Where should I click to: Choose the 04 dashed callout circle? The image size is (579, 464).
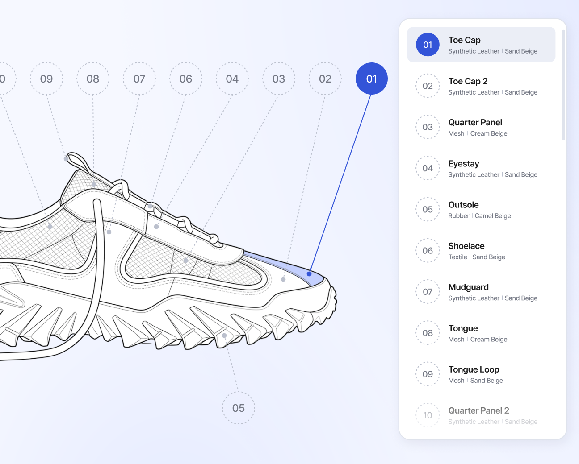[232, 79]
